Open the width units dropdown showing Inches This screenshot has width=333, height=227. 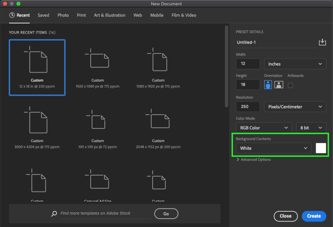295,64
